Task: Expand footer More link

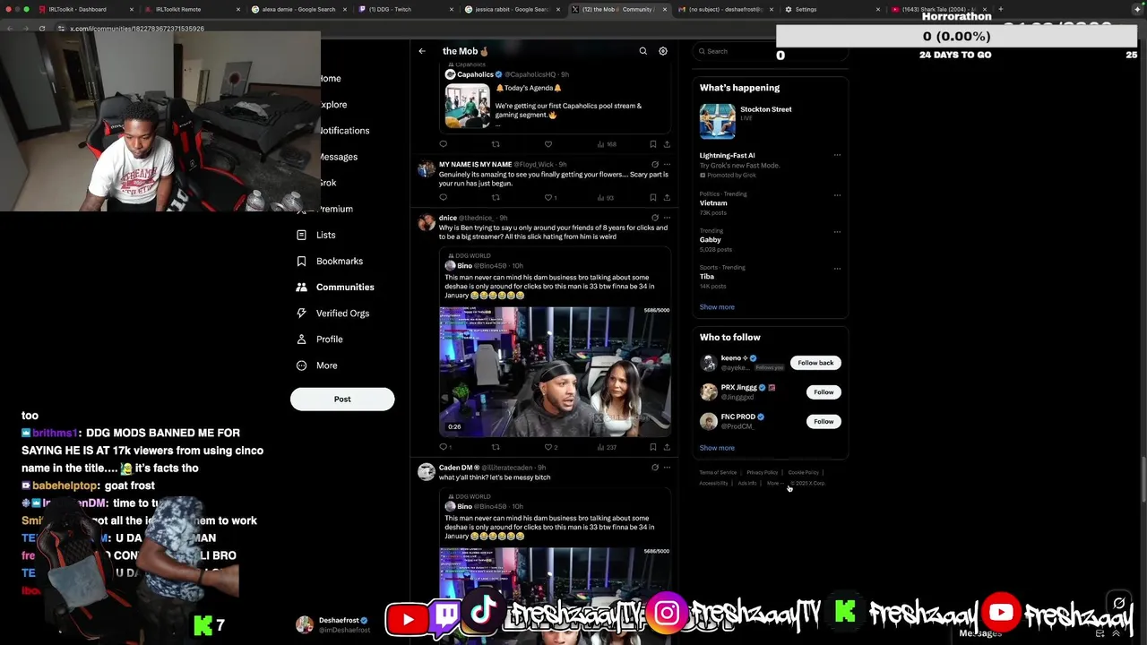Action: pyautogui.click(x=774, y=483)
